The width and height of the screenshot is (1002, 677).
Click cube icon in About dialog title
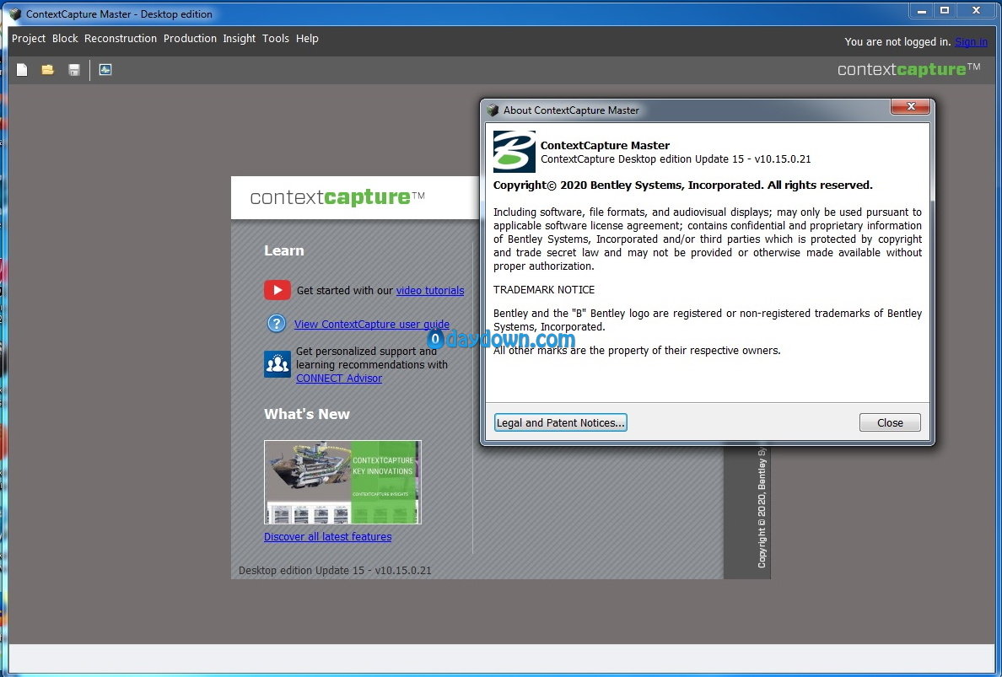(x=493, y=110)
